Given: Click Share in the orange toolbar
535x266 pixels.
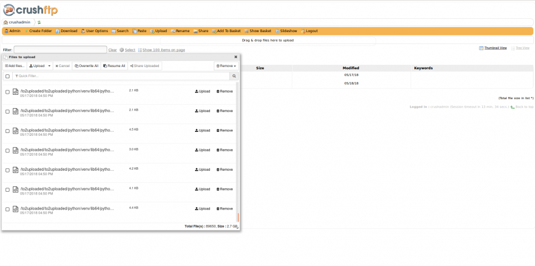Looking at the screenshot, I should click(201, 31).
